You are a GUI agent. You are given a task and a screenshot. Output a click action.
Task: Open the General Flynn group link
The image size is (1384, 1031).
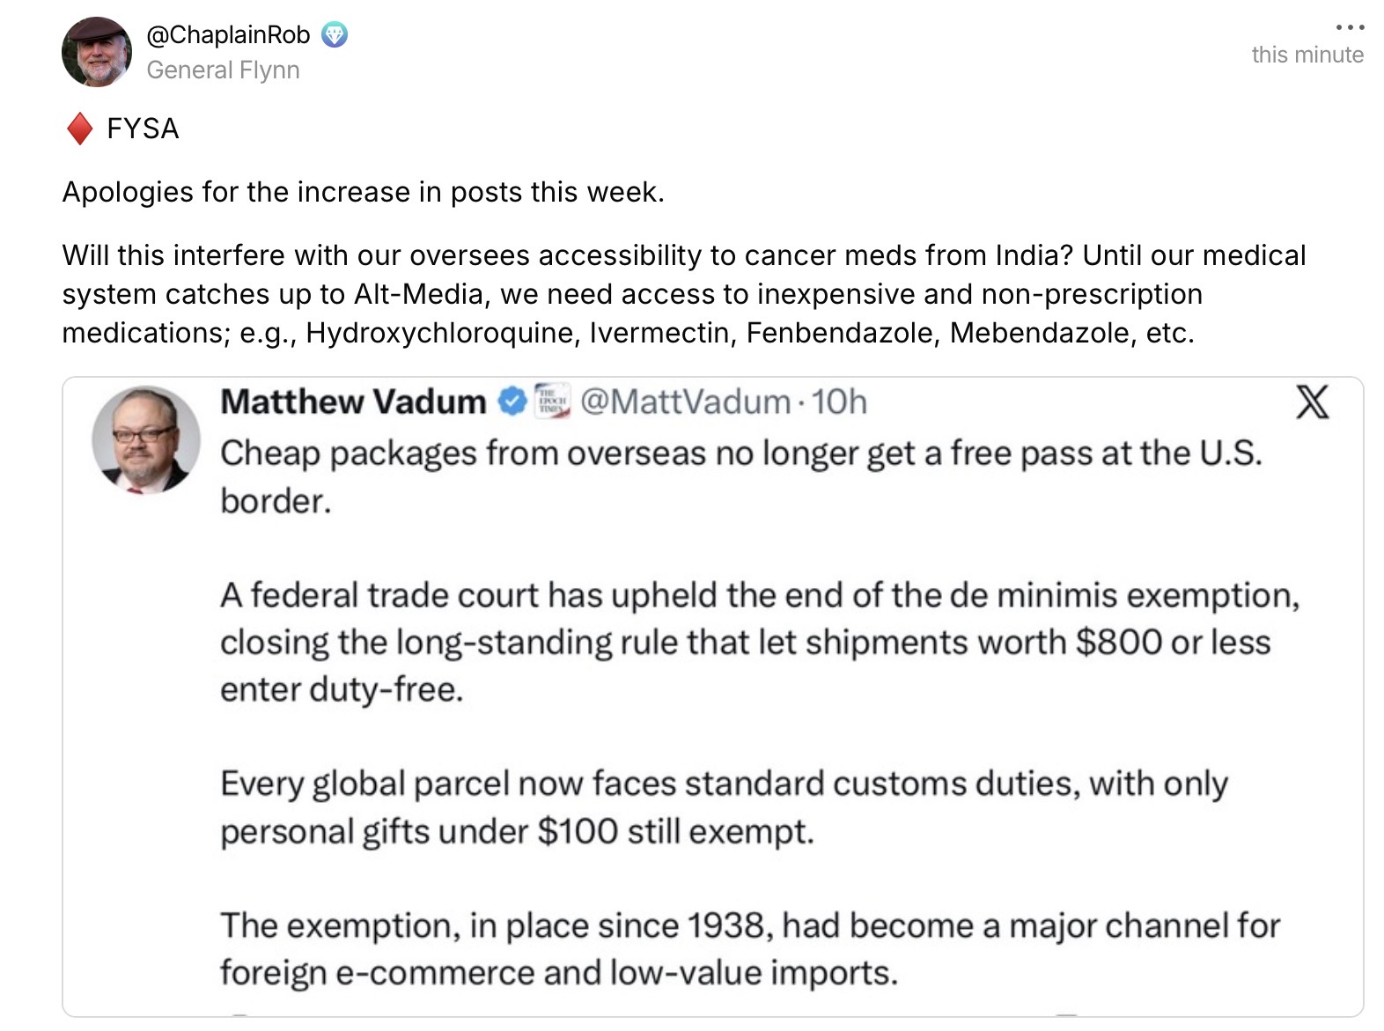(223, 70)
